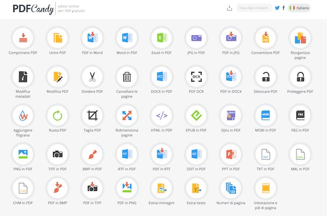Open the Ridimensiona pagine arrows icon
This screenshot has width=327, height=216.
[127, 115]
